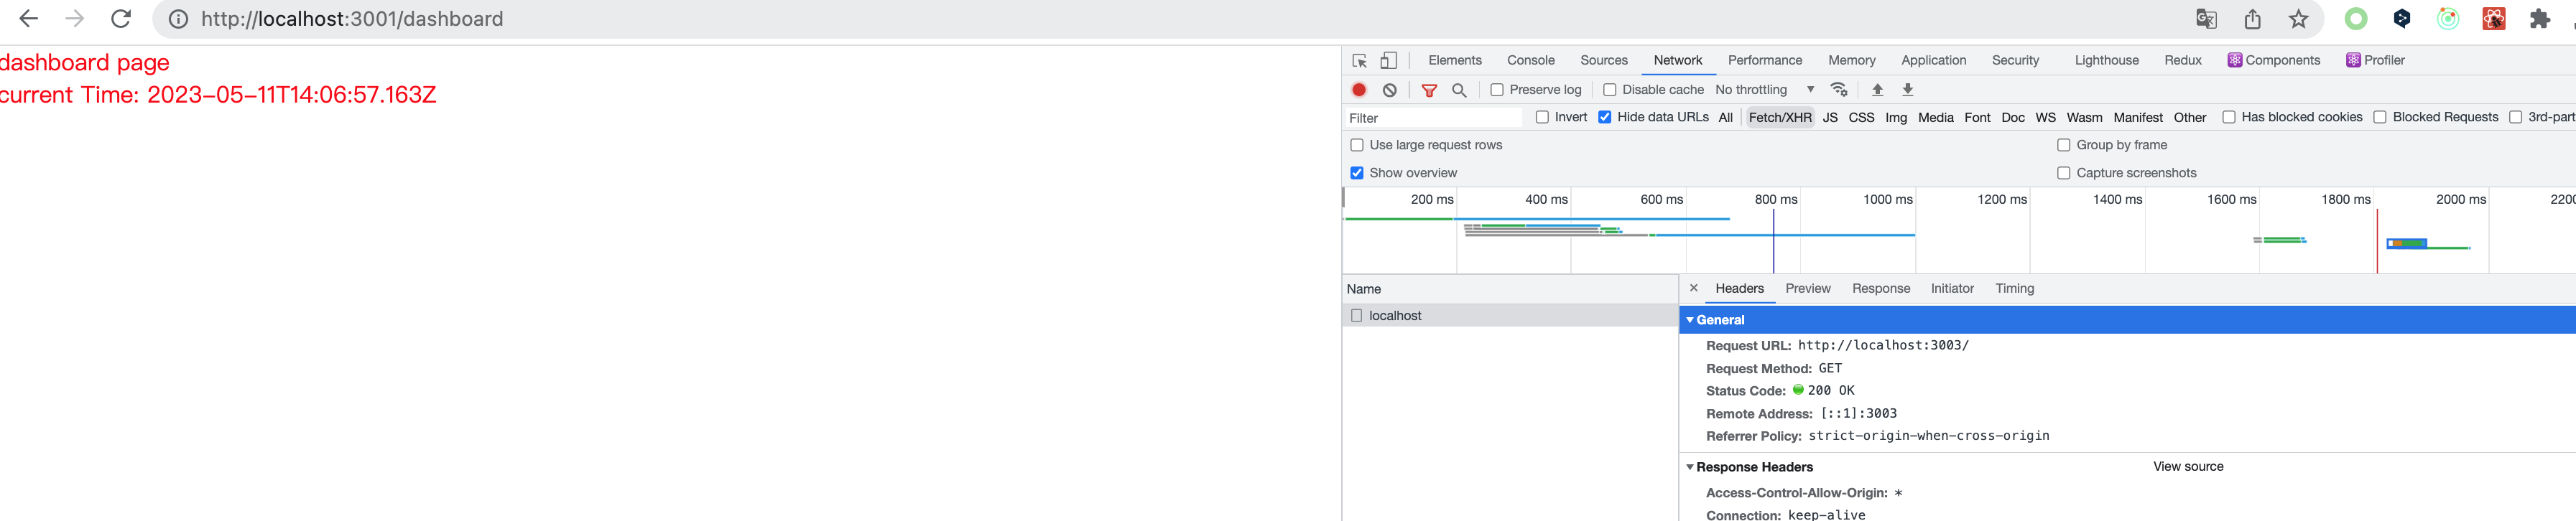Click View source link
Screen dimensions: 2576x521
coord(2188,467)
